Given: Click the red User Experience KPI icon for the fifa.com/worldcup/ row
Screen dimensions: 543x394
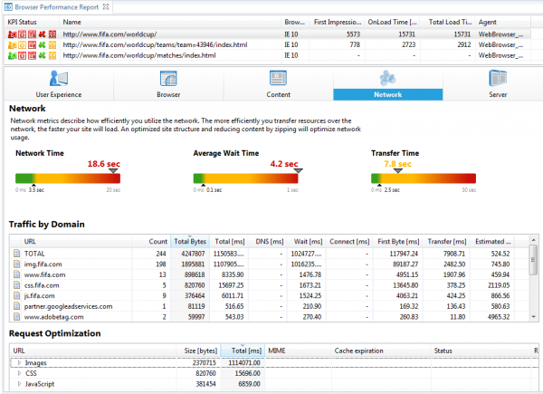Looking at the screenshot, I should click(x=12, y=34).
